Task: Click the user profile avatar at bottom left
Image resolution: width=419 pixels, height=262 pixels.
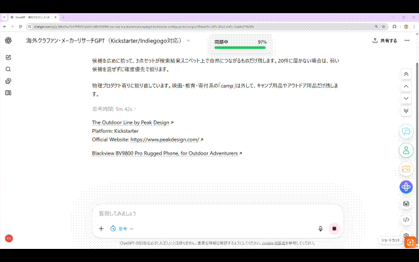Action: 9,238
